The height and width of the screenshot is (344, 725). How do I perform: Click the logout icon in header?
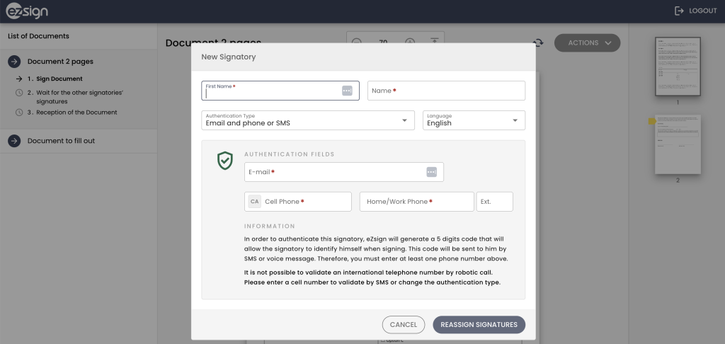click(679, 11)
